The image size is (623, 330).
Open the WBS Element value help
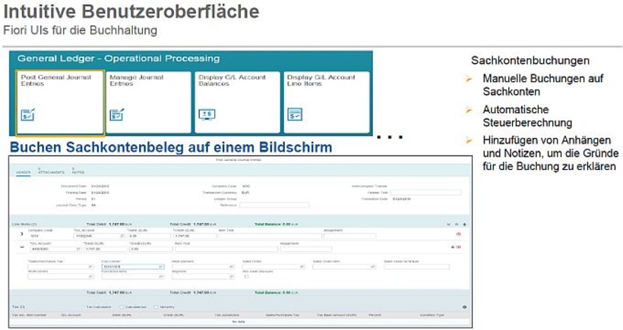point(231,267)
